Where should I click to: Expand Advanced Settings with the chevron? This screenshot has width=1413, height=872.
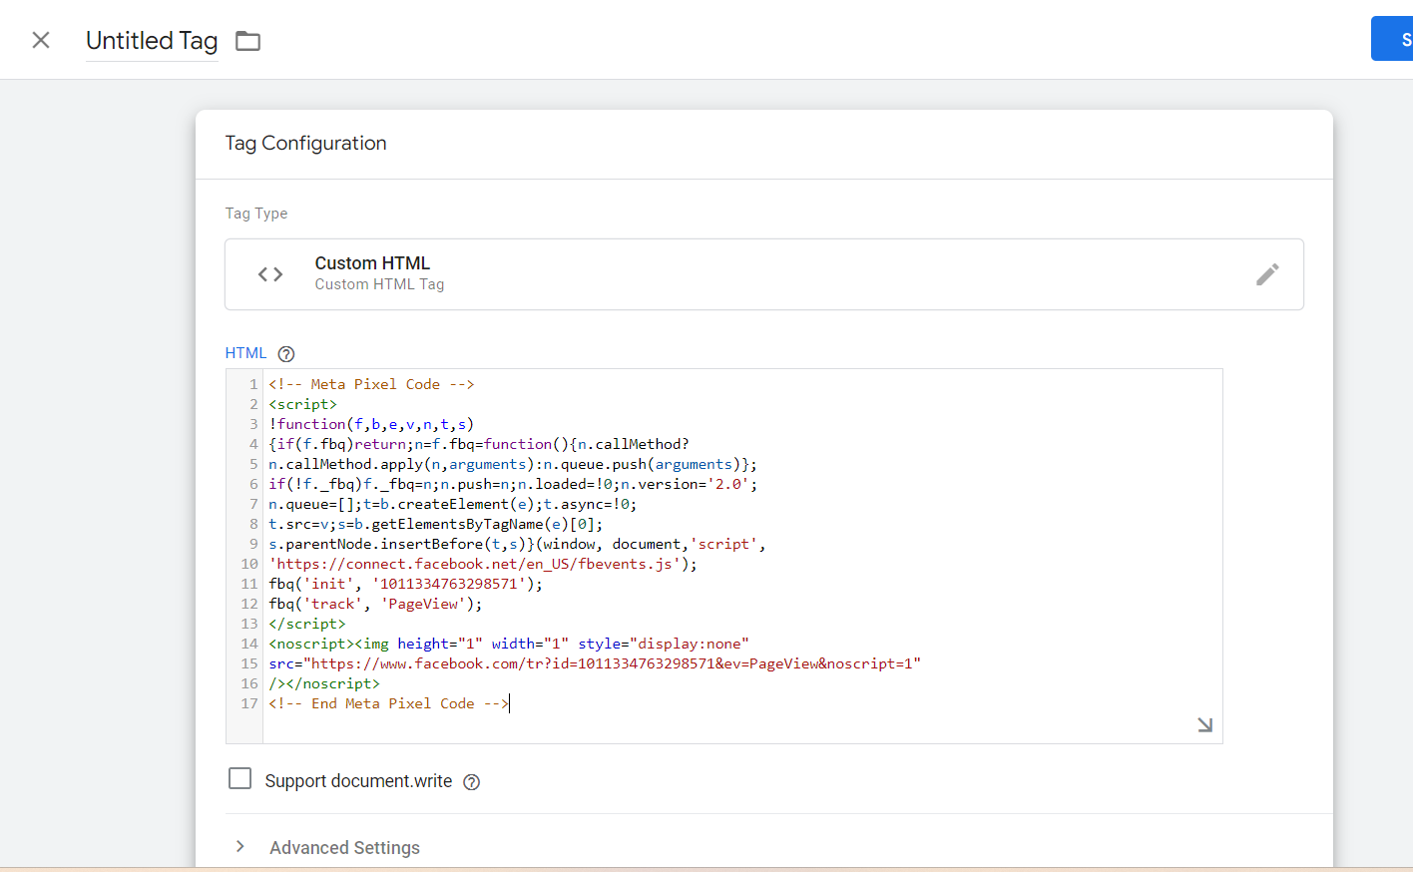240,846
